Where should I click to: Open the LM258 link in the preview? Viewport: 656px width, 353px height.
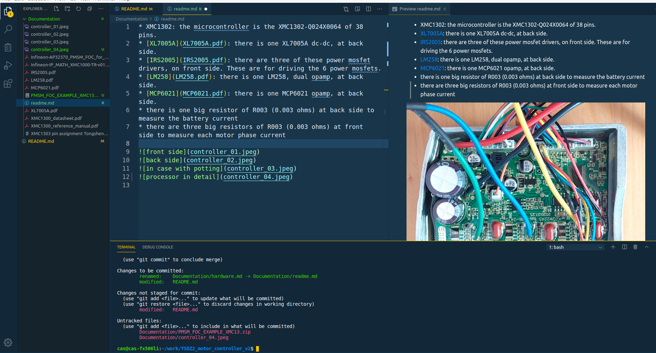tap(429, 59)
